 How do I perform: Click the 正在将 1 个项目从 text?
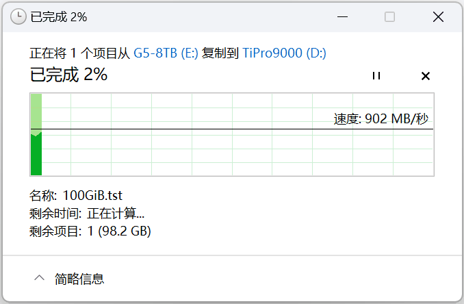point(80,53)
